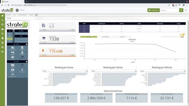Select the Home browser tab
189x106 pixels.
pos(12,2)
